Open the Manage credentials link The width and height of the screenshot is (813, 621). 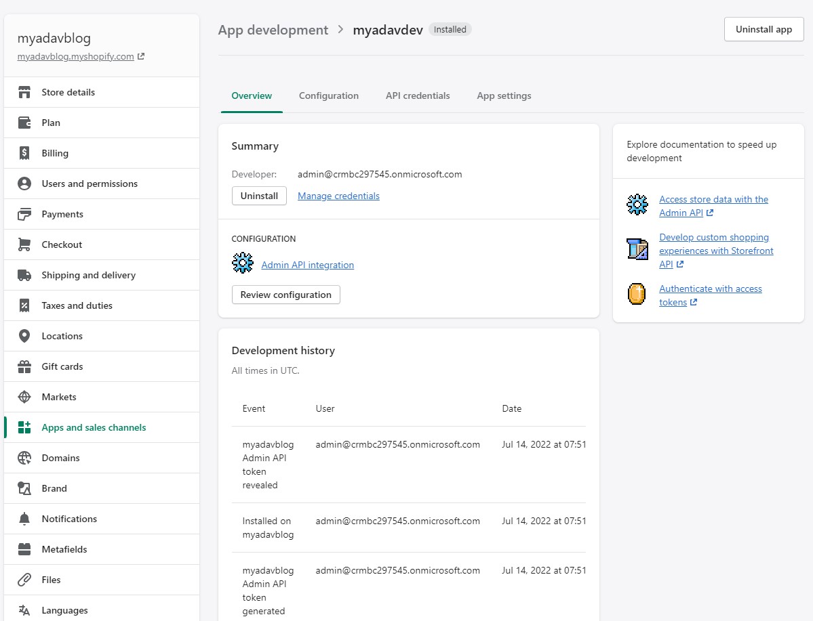[x=338, y=196]
